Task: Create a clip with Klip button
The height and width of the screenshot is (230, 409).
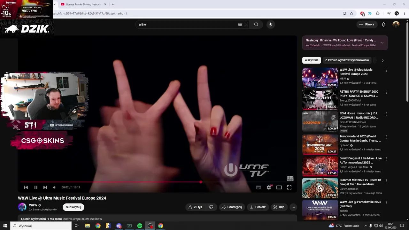Action: [279, 207]
